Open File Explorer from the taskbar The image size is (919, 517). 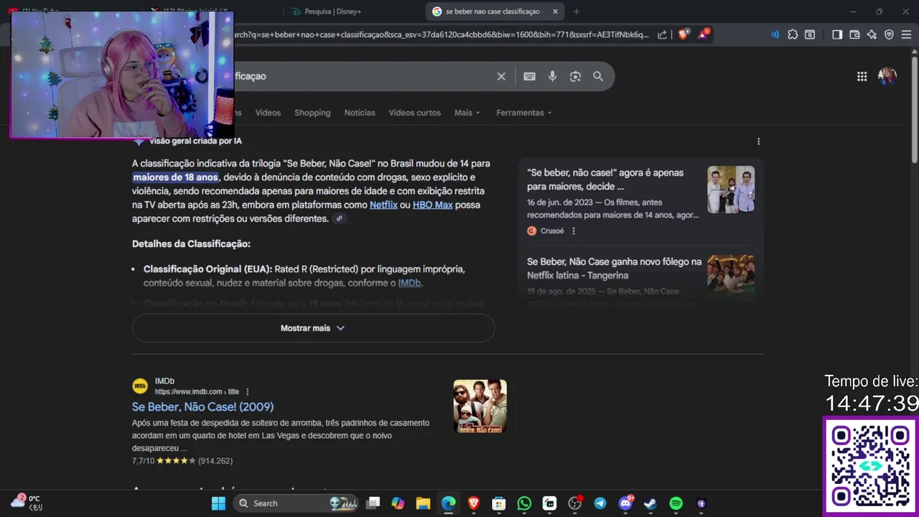point(423,503)
